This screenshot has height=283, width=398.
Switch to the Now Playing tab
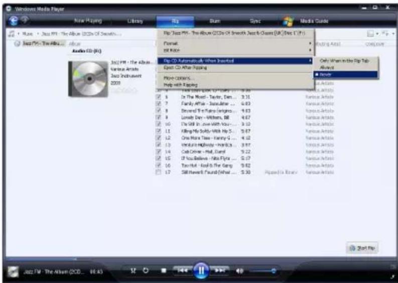click(88, 21)
